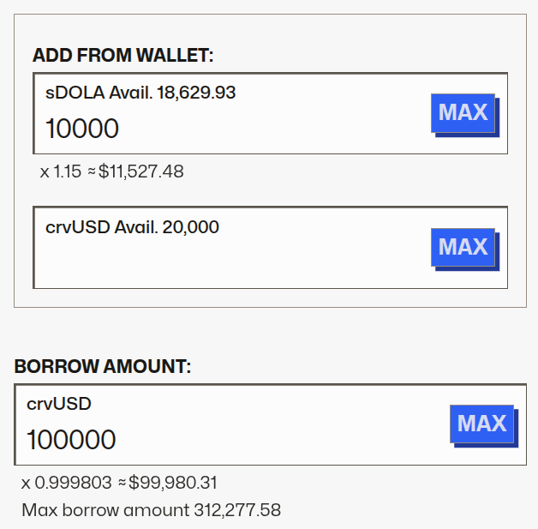Click the crvUSD token name in wallet section
The image size is (538, 529).
77,227
